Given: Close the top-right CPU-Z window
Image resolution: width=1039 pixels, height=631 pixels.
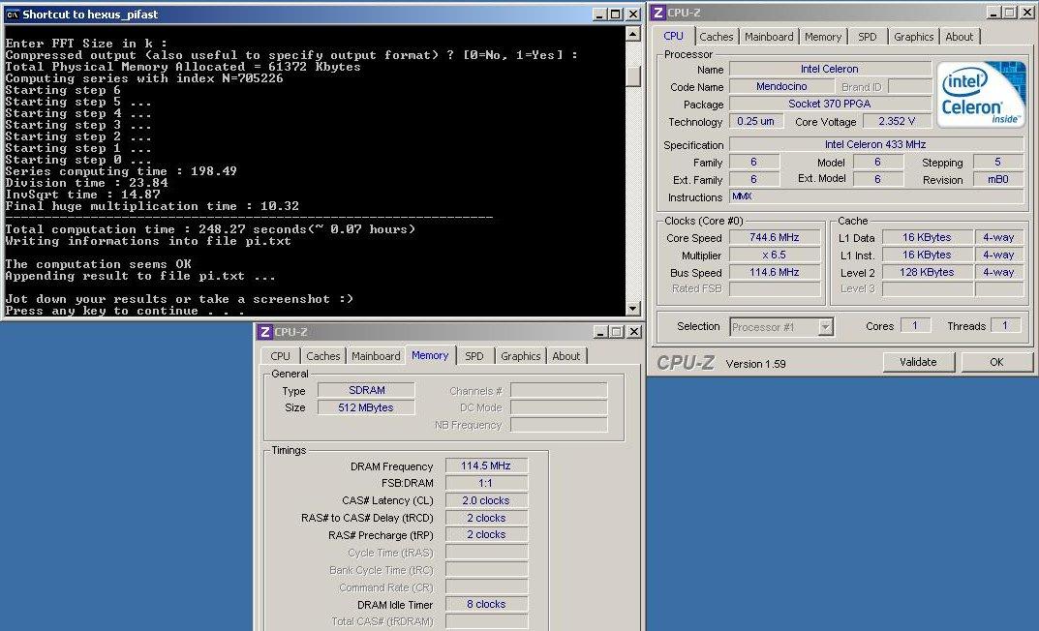Looking at the screenshot, I should (1026, 13).
